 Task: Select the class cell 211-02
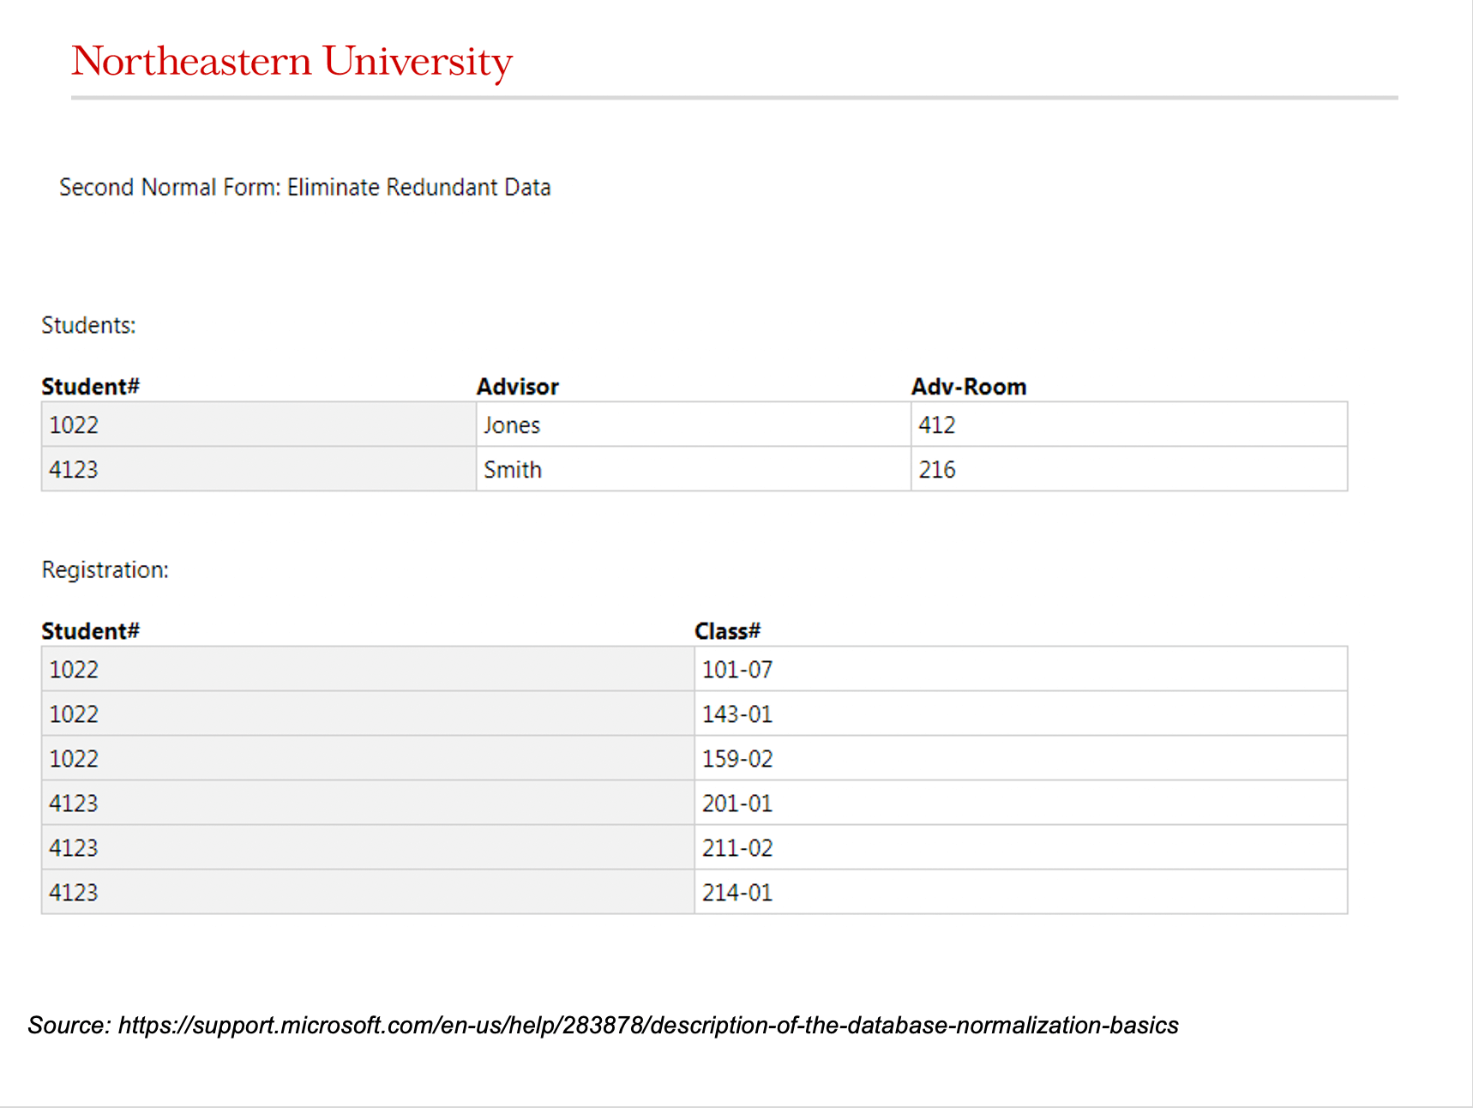tap(1021, 847)
